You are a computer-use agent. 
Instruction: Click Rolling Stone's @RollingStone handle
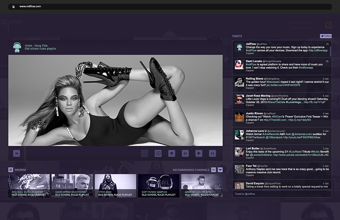coord(272,79)
